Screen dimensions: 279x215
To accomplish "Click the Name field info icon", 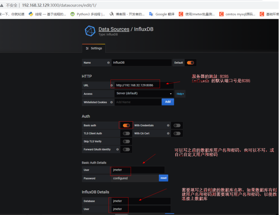I will point(108,63).
